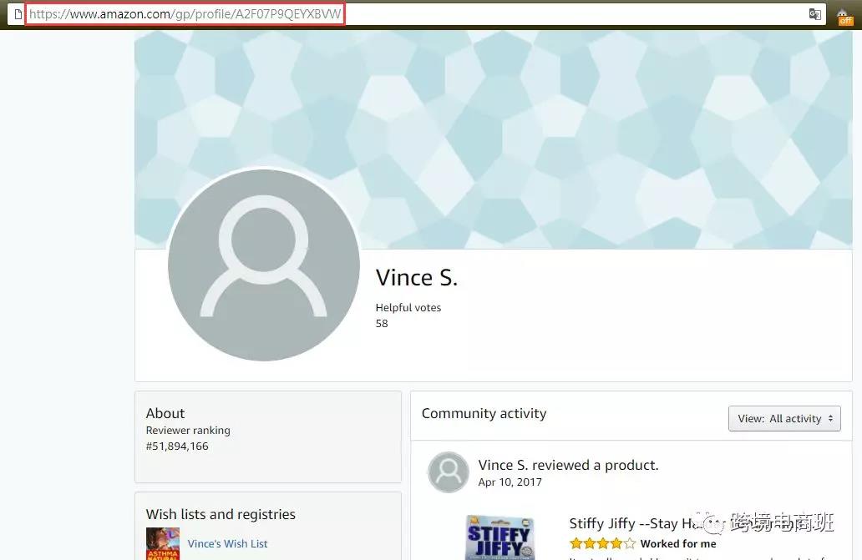Click the WeChat watermark logo icon
The image size is (862, 560).
pyautogui.click(x=714, y=523)
